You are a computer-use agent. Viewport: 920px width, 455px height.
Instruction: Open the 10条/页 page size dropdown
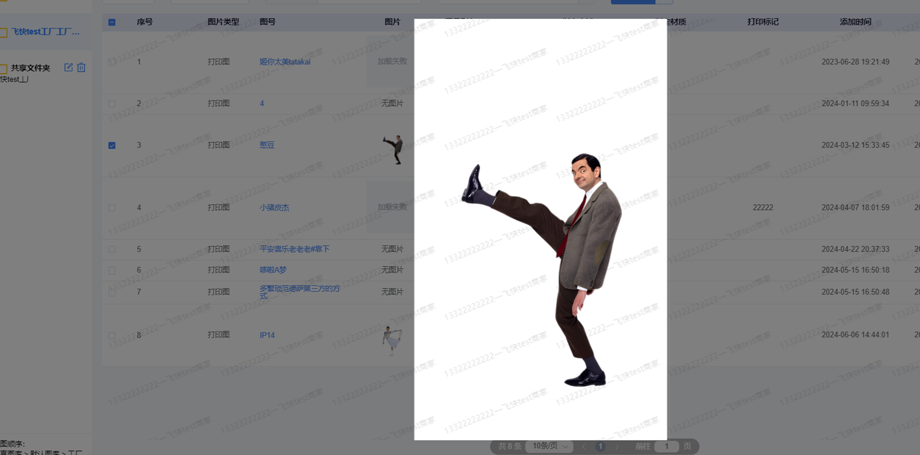point(549,446)
